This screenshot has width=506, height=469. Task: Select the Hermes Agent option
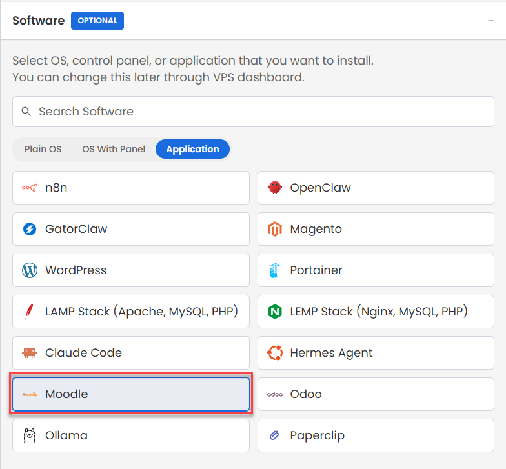(x=376, y=353)
